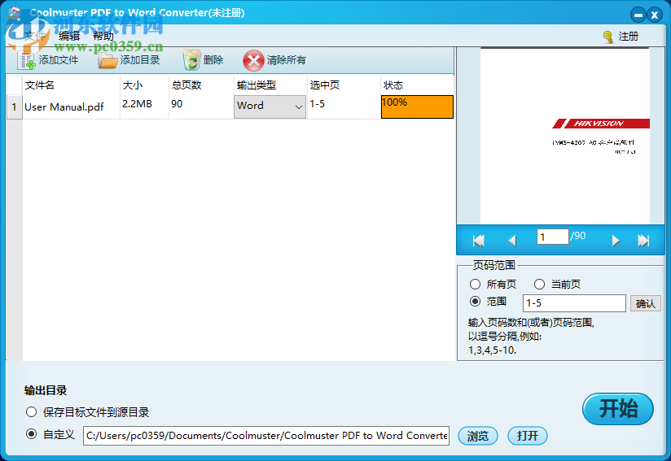Image resolution: width=671 pixels, height=461 pixels.
Task: Click the Delete recycle bin icon
Action: pyautogui.click(x=191, y=60)
